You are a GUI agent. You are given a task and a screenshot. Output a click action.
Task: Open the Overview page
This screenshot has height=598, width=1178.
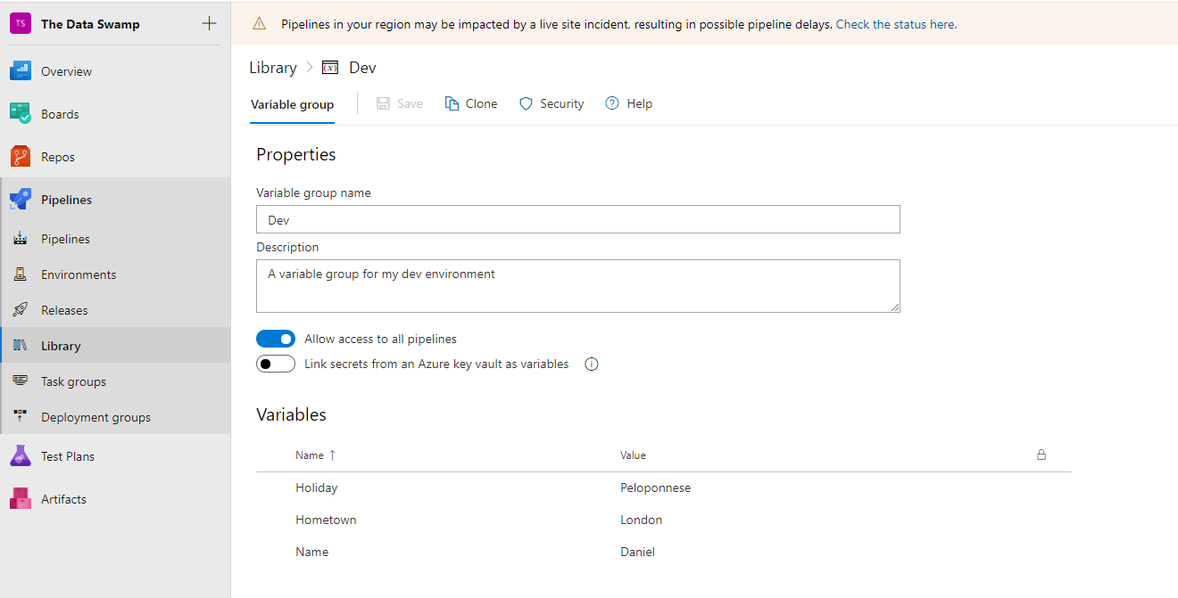tap(66, 70)
